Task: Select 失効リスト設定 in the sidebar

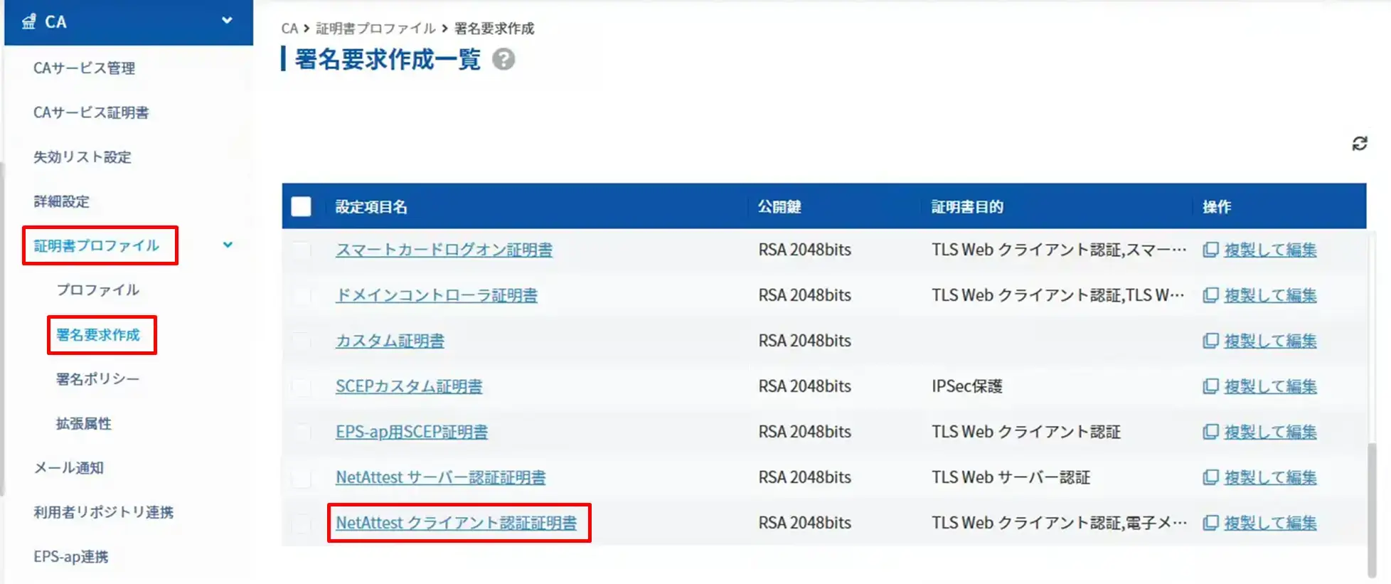Action: tap(82, 157)
